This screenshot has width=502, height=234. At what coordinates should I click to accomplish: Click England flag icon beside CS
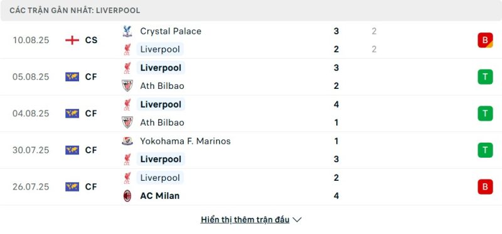click(x=72, y=40)
